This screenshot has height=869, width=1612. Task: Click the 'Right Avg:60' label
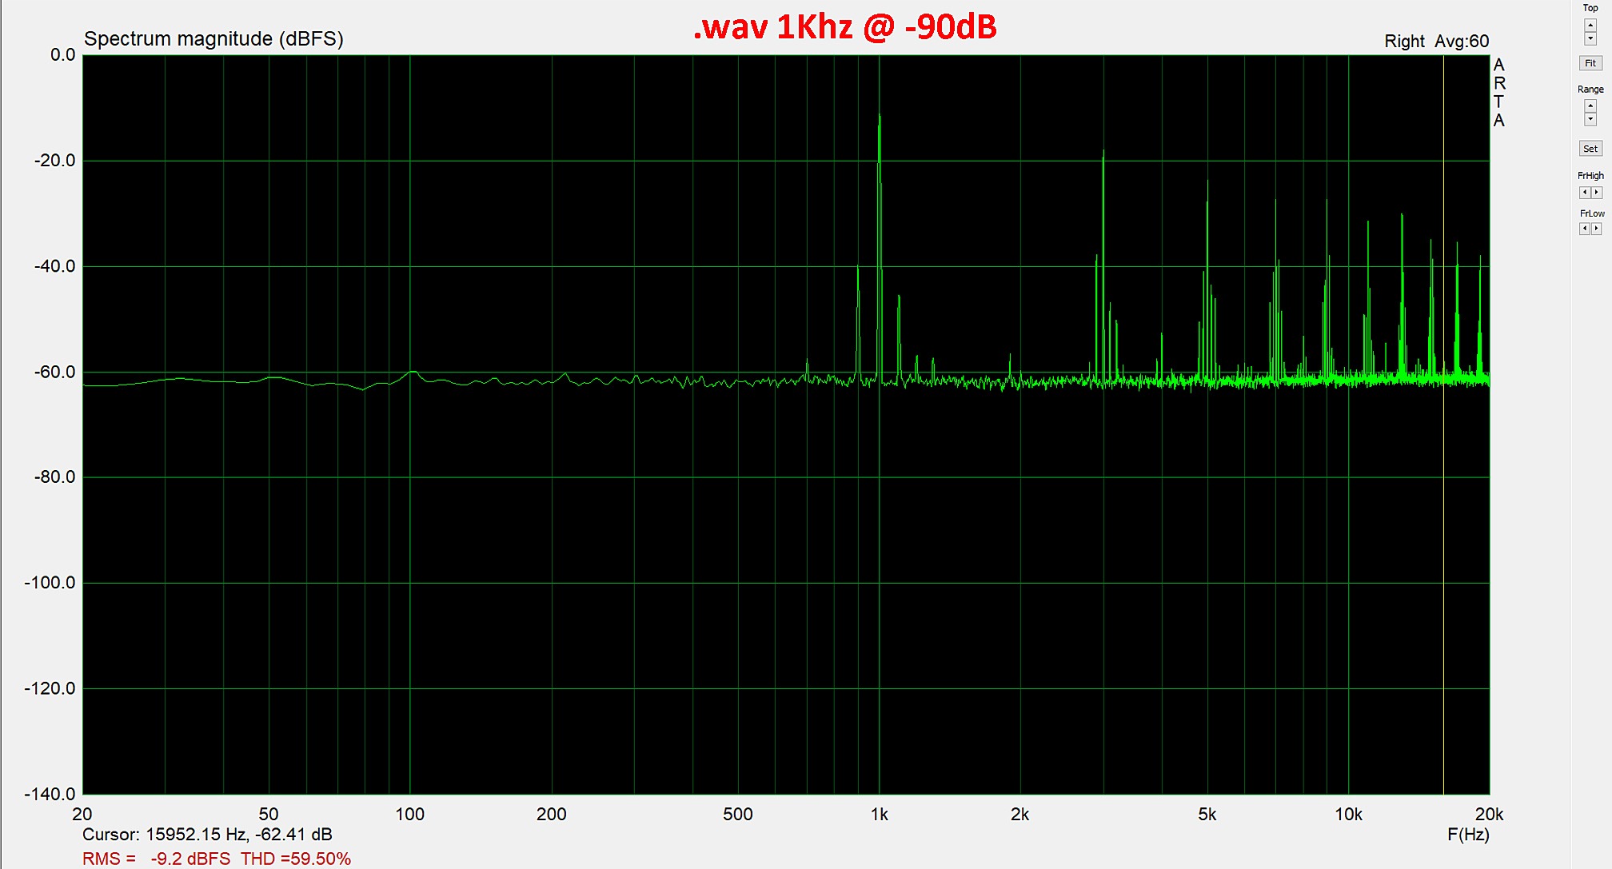click(x=1436, y=41)
